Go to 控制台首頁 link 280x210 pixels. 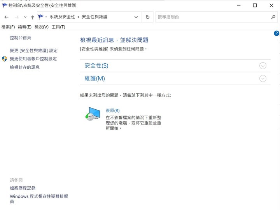coord(21,38)
